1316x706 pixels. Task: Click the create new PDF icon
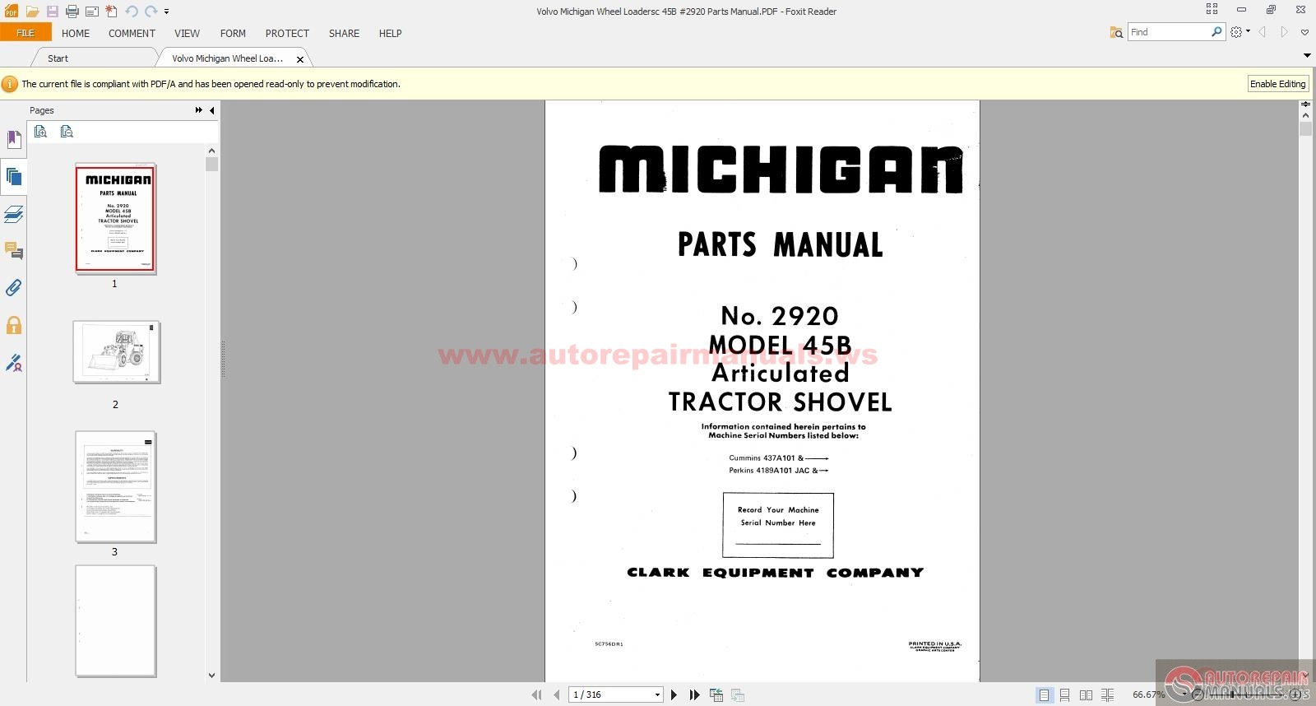(x=111, y=12)
